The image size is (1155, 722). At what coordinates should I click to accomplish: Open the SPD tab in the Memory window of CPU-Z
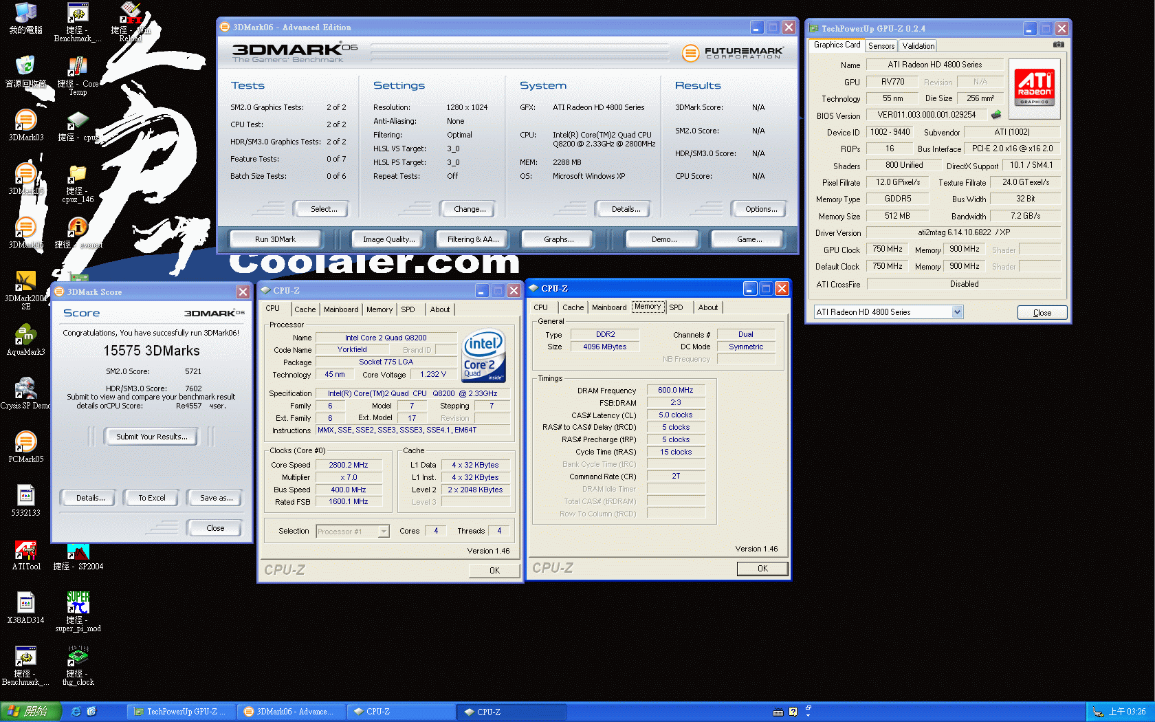pos(676,307)
